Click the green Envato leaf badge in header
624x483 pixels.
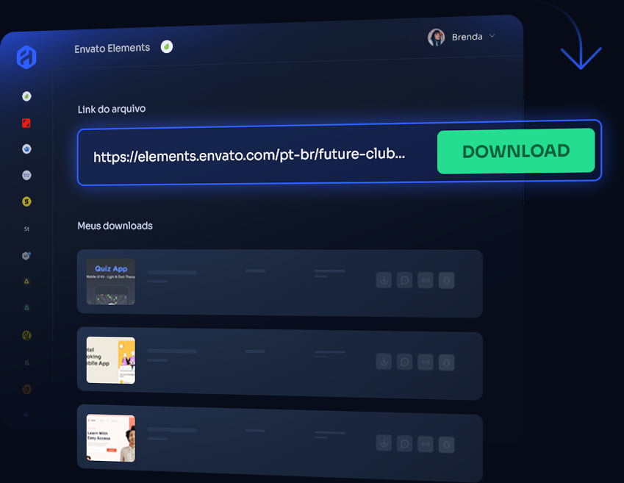[167, 47]
